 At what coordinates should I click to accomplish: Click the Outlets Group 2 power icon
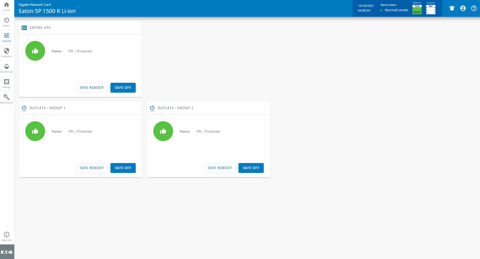152,108
